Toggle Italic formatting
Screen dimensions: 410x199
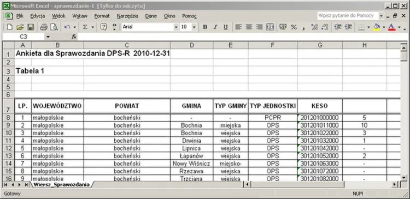[x=215, y=27]
